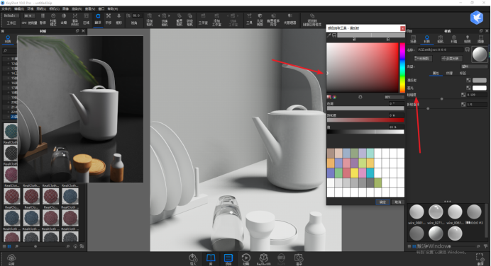Image resolution: width=491 pixels, height=266 pixels.
Task: Toggle the Project (项目) panel icon
Action: pos(228,259)
